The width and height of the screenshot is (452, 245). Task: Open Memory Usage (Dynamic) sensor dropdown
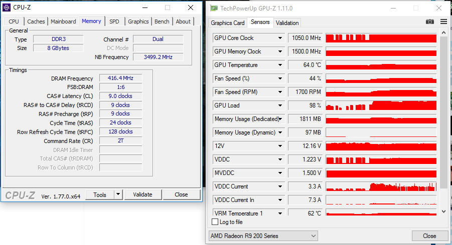click(x=280, y=132)
